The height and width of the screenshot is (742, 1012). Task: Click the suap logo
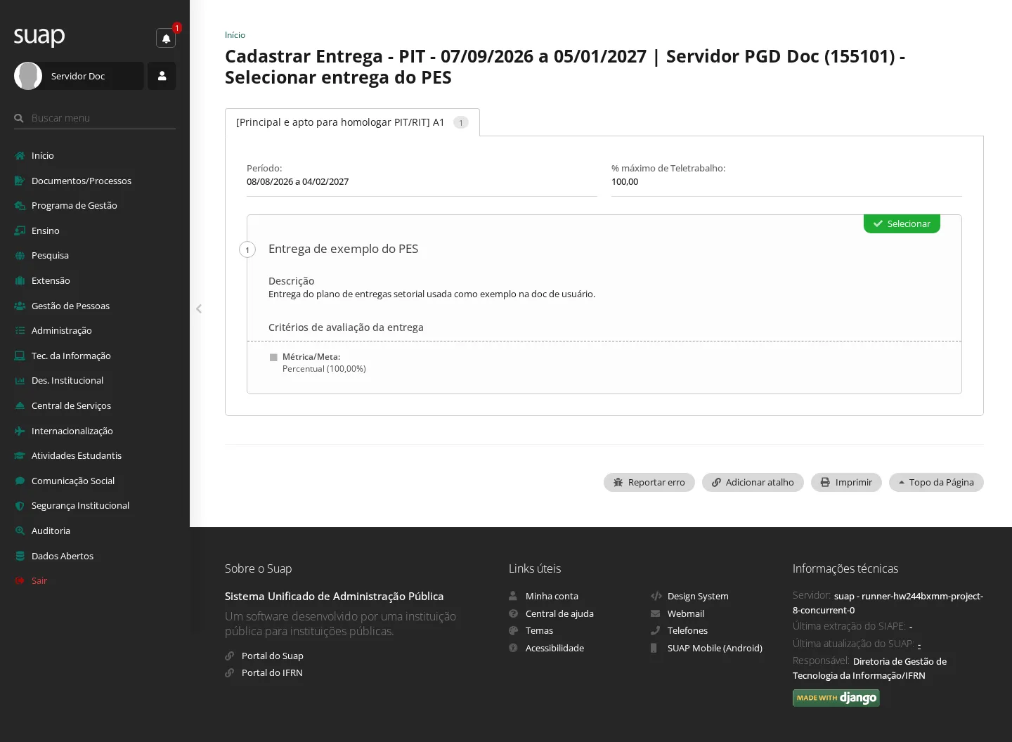[39, 37]
